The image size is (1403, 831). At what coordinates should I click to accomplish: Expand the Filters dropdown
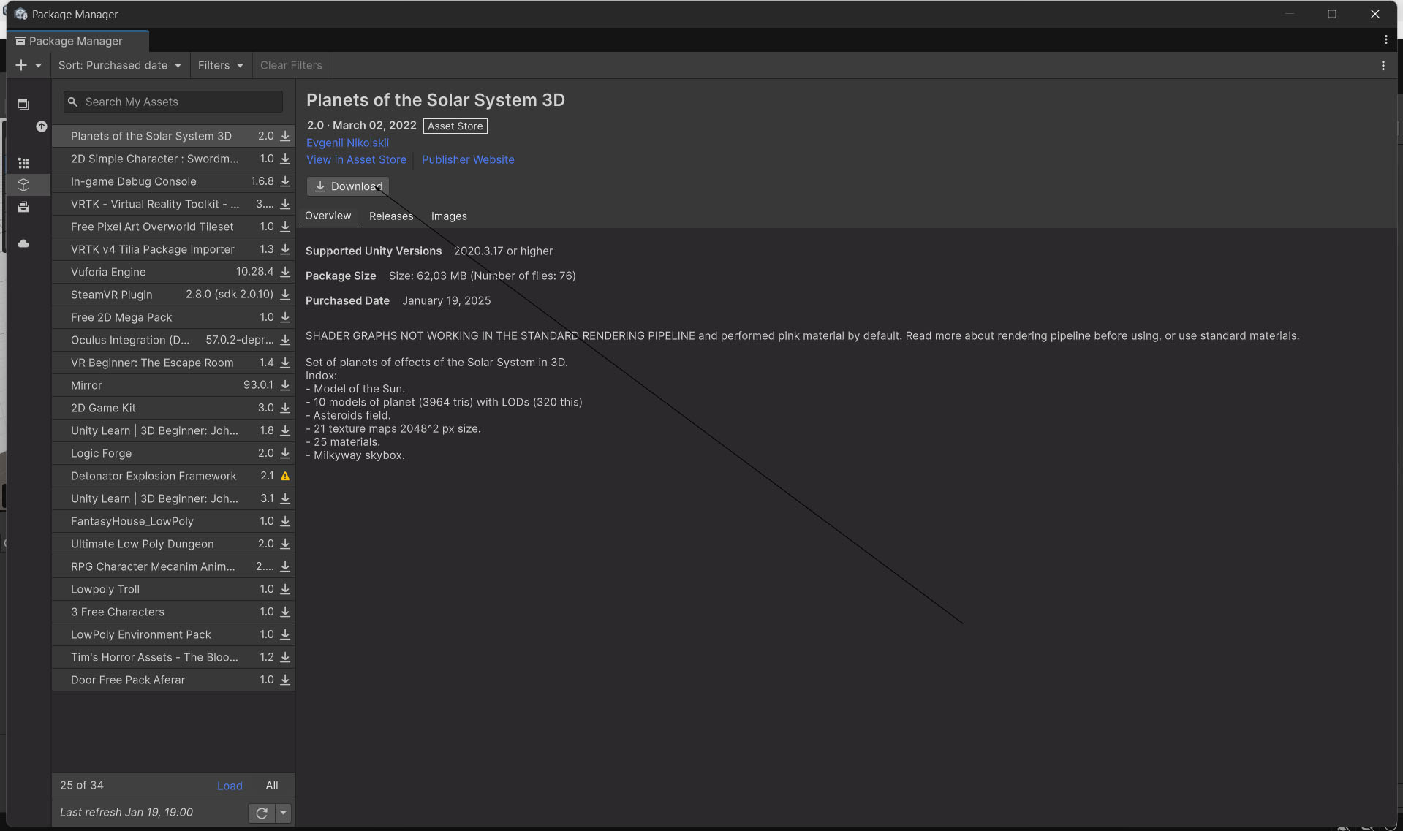pos(220,65)
